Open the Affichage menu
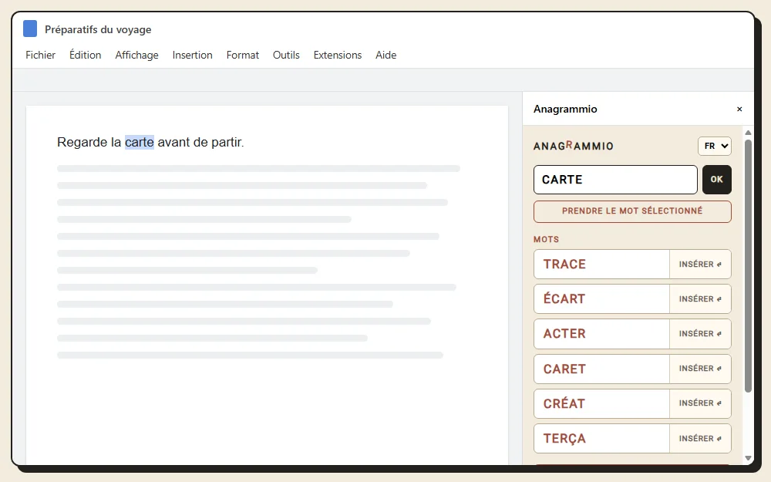This screenshot has width=771, height=482. click(136, 55)
